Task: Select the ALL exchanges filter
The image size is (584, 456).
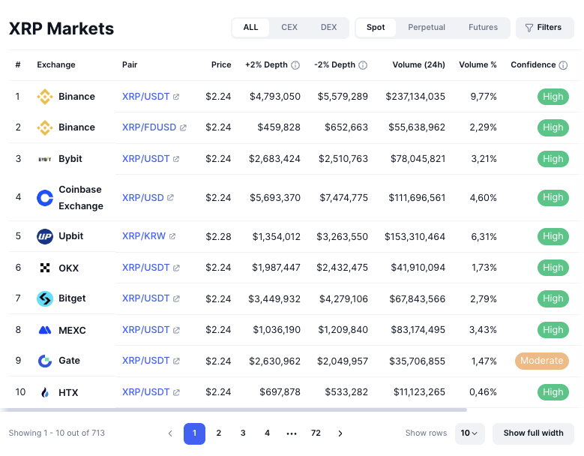Action: pyautogui.click(x=250, y=28)
